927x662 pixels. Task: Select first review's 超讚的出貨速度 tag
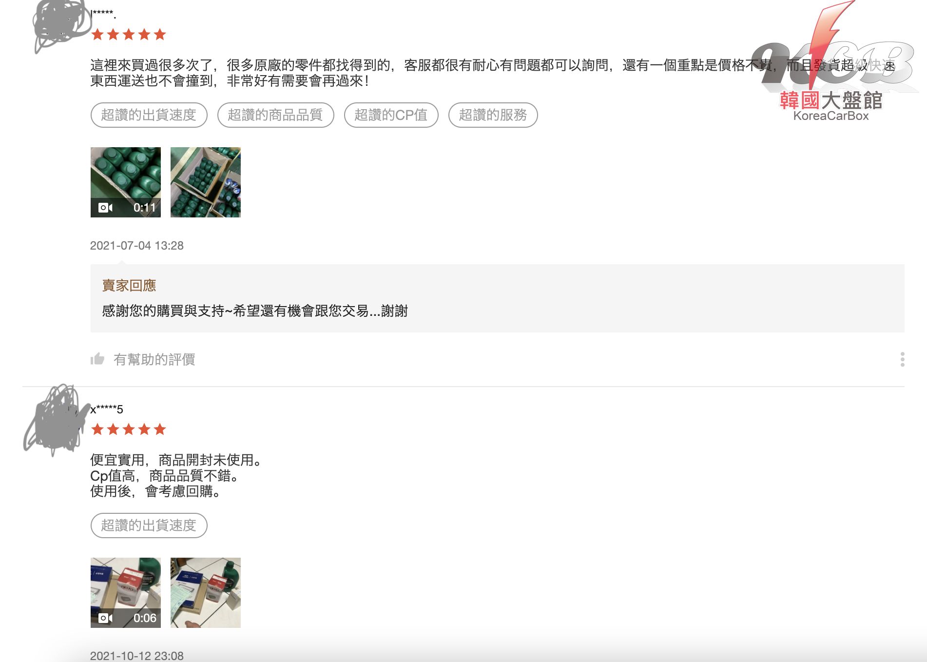coord(149,115)
